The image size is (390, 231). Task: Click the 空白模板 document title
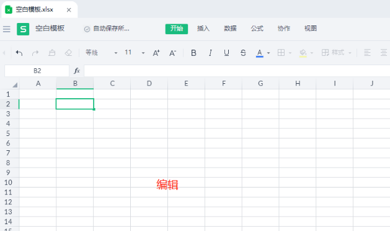[50, 29]
